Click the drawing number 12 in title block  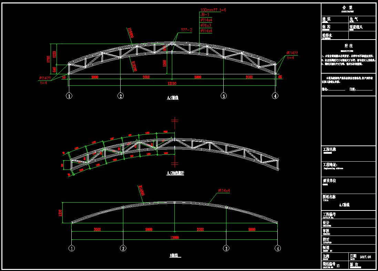pyautogui.click(x=338, y=265)
